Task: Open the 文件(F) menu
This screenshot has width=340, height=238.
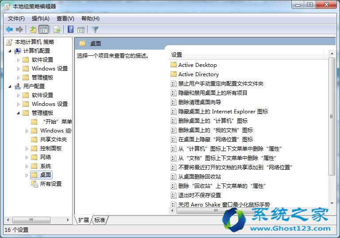Action: [x=16, y=19]
